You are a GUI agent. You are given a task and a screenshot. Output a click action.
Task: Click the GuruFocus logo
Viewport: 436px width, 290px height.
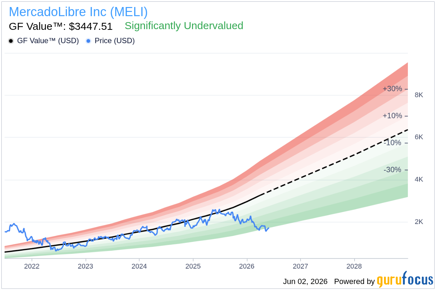pos(405,280)
